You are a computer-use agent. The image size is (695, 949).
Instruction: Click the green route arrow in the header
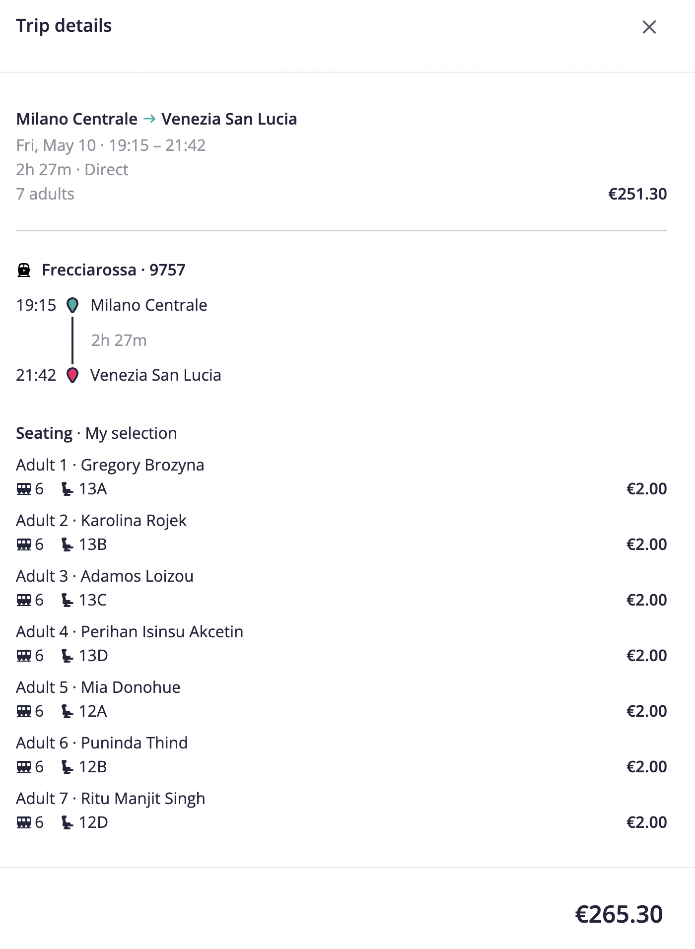[x=149, y=119]
